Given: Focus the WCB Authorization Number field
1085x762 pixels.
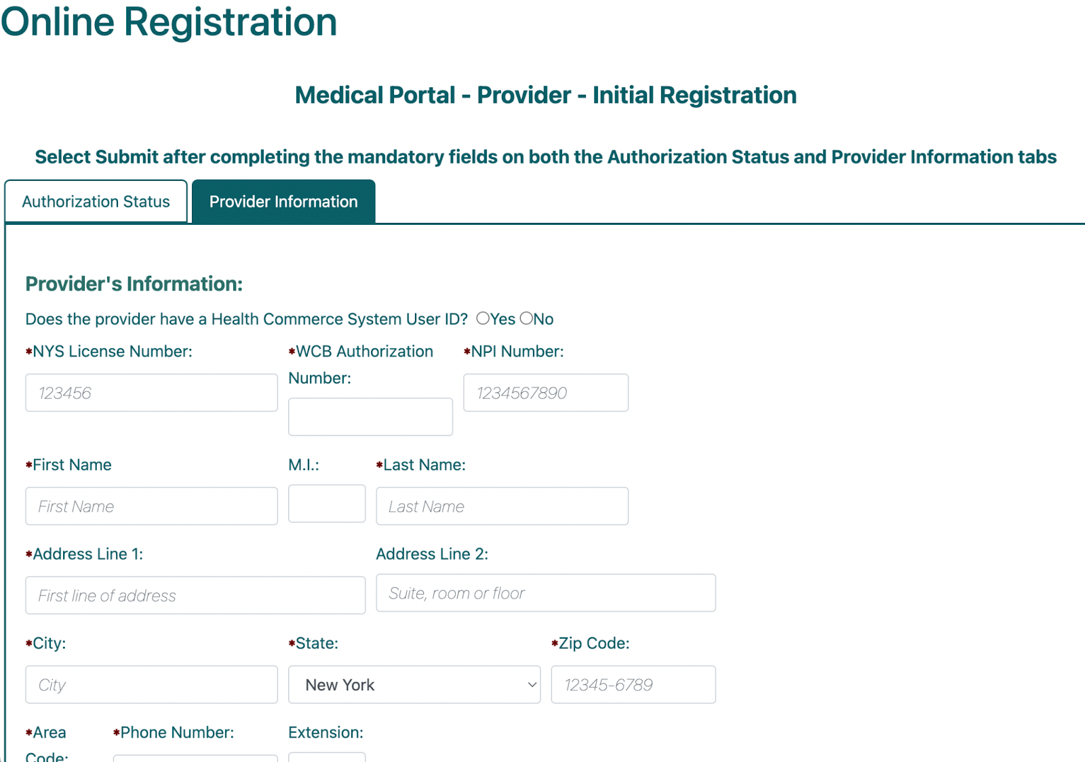Looking at the screenshot, I should (x=370, y=417).
